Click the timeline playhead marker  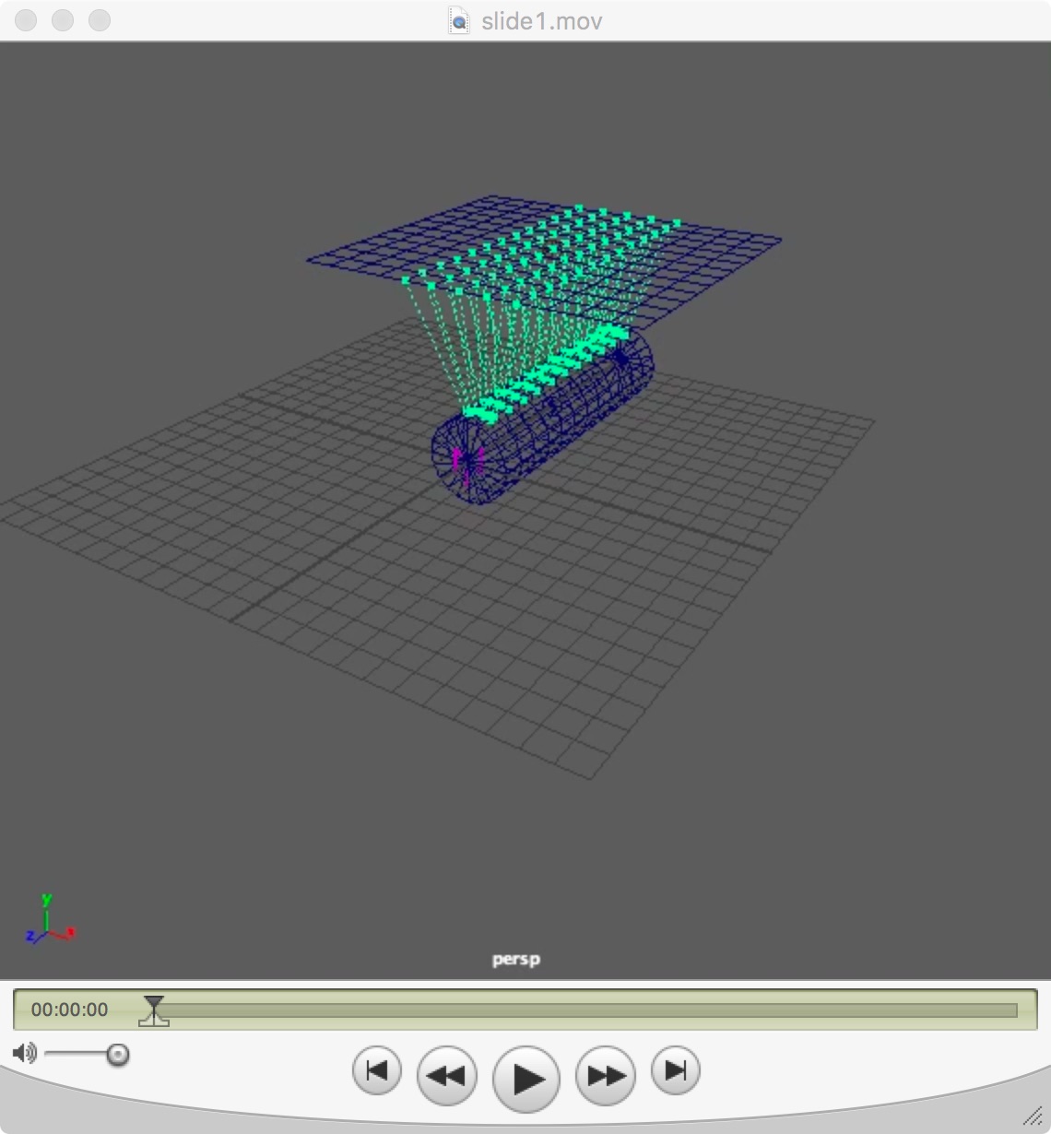point(154,1010)
